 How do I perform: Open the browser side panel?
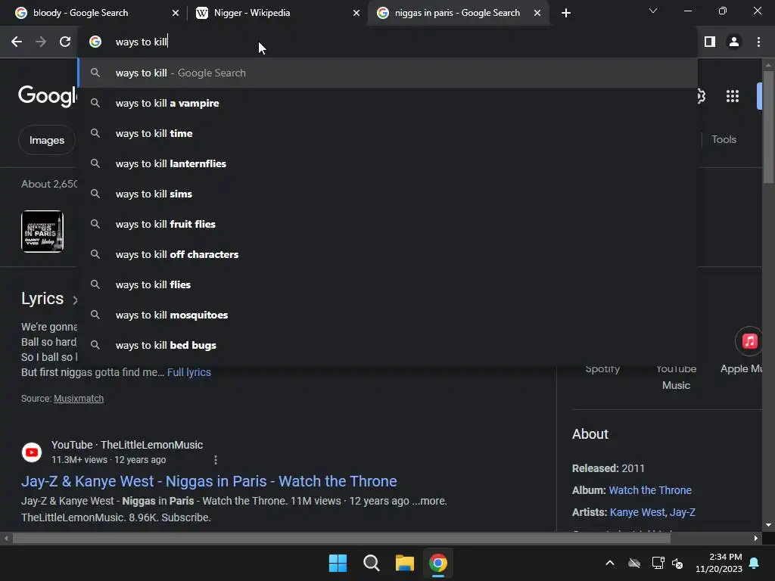pyautogui.click(x=710, y=42)
